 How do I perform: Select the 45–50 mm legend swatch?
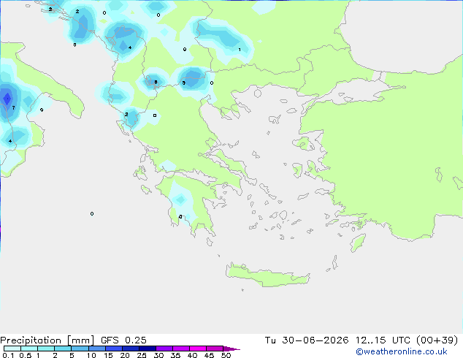(x=215, y=349)
